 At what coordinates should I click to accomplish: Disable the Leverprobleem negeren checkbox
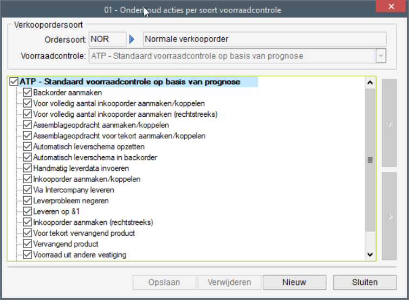28,201
